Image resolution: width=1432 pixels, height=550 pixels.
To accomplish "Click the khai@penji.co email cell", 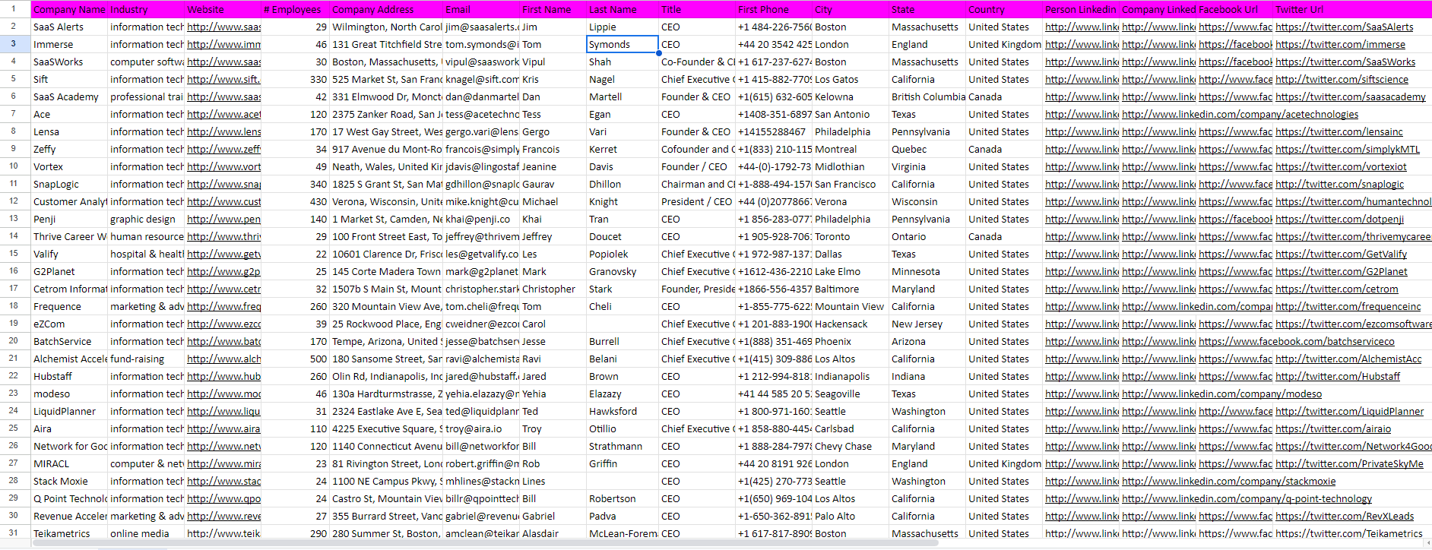I will pyautogui.click(x=481, y=219).
